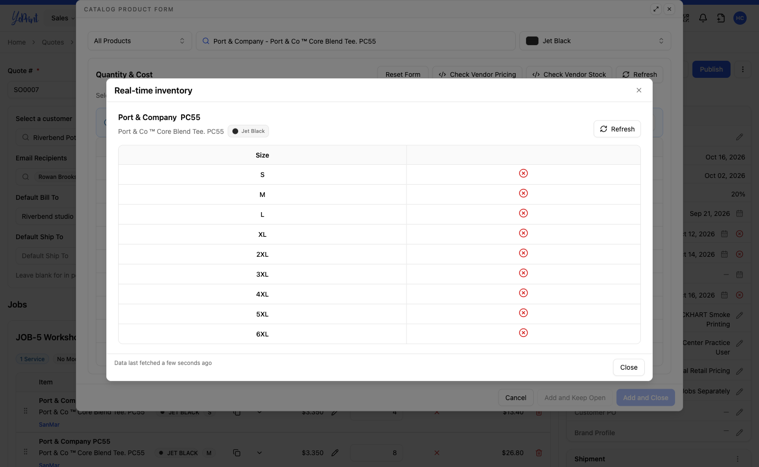Select the Jet Black color chip in dialog
Viewport: 759px width, 467px height.
[x=248, y=131]
